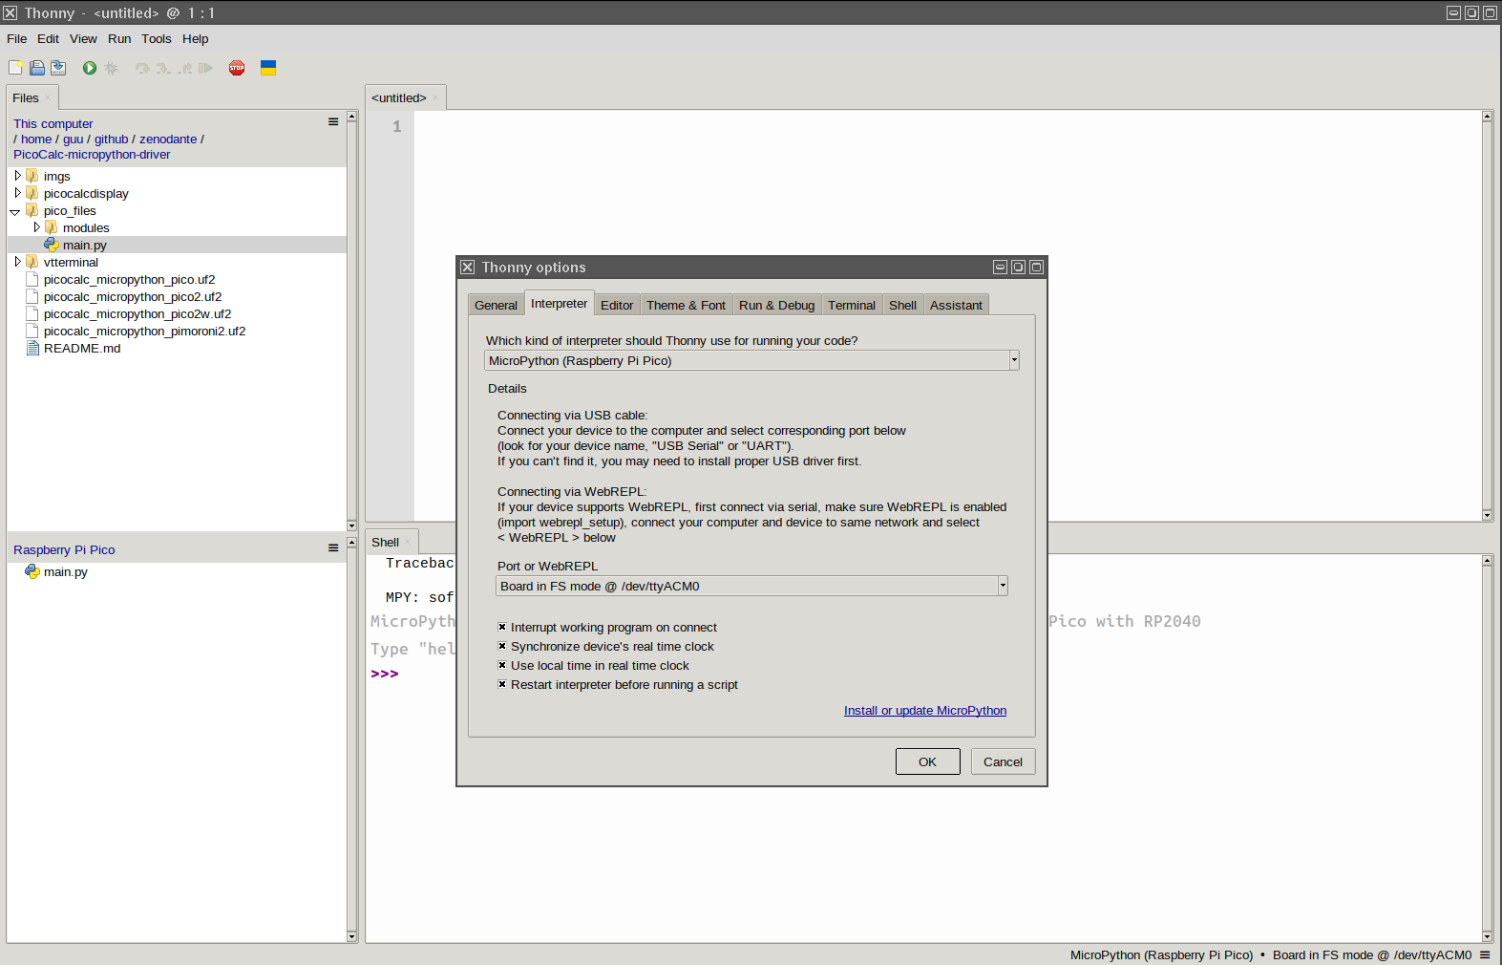Click the status bar interpreter selector menu
This screenshot has width=1502, height=965.
(x=1485, y=954)
